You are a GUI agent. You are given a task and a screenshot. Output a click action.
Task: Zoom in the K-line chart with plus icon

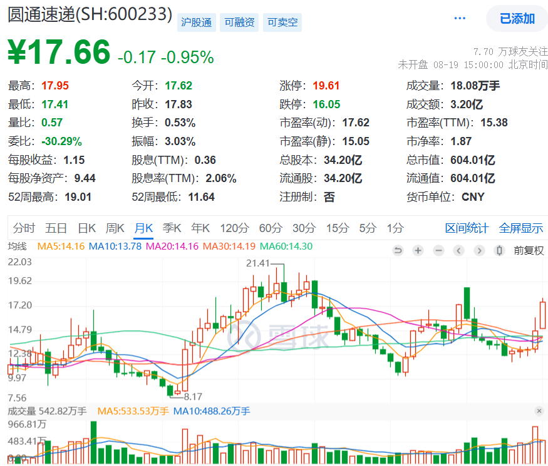tap(418, 250)
